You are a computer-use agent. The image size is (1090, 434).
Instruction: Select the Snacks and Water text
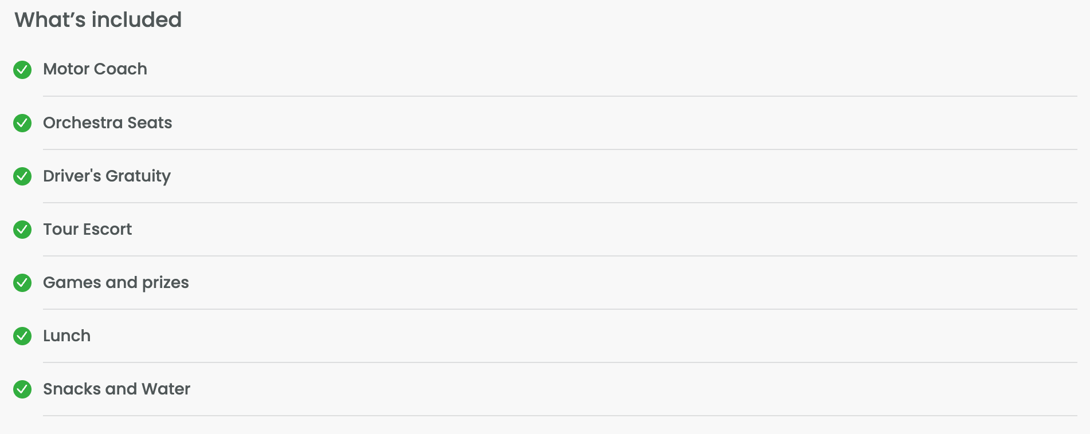coord(117,389)
